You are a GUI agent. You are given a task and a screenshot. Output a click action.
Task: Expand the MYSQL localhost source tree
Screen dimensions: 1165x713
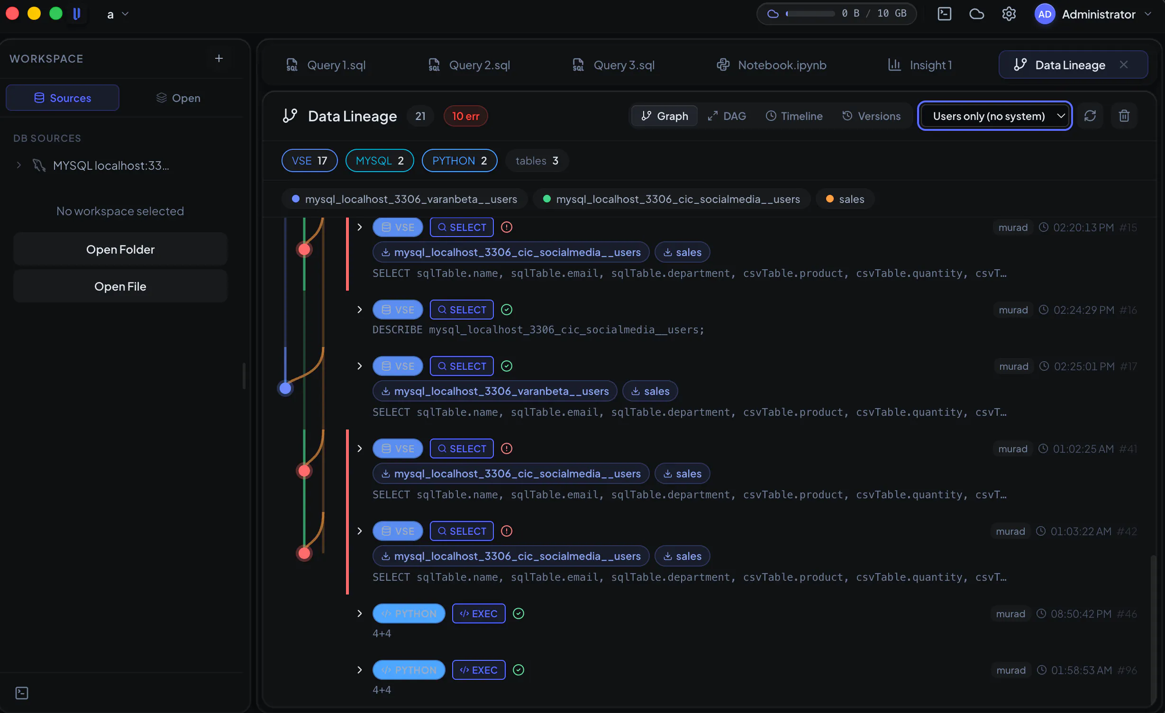18,165
